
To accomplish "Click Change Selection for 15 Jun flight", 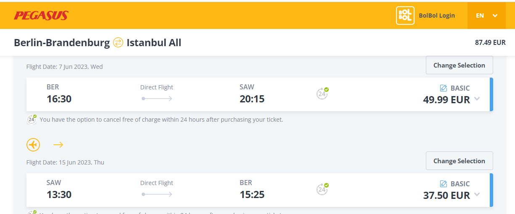I will [x=459, y=161].
